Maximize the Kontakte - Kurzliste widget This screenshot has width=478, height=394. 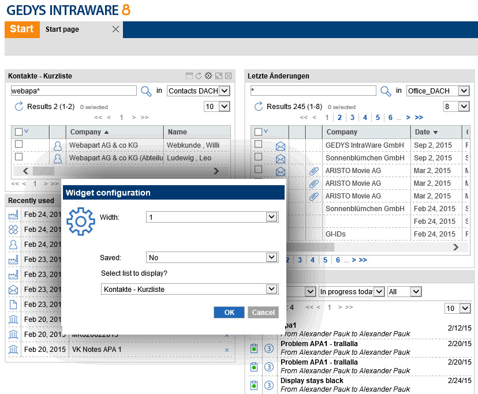coord(219,76)
